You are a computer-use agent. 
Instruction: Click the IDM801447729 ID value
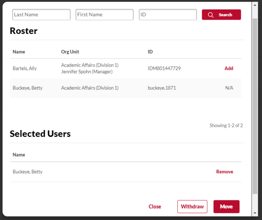click(164, 68)
